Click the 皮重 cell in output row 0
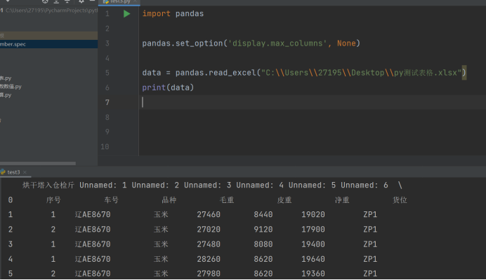 [284, 200]
